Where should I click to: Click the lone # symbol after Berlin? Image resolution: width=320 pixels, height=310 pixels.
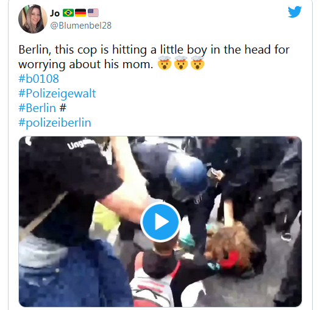[x=63, y=108]
